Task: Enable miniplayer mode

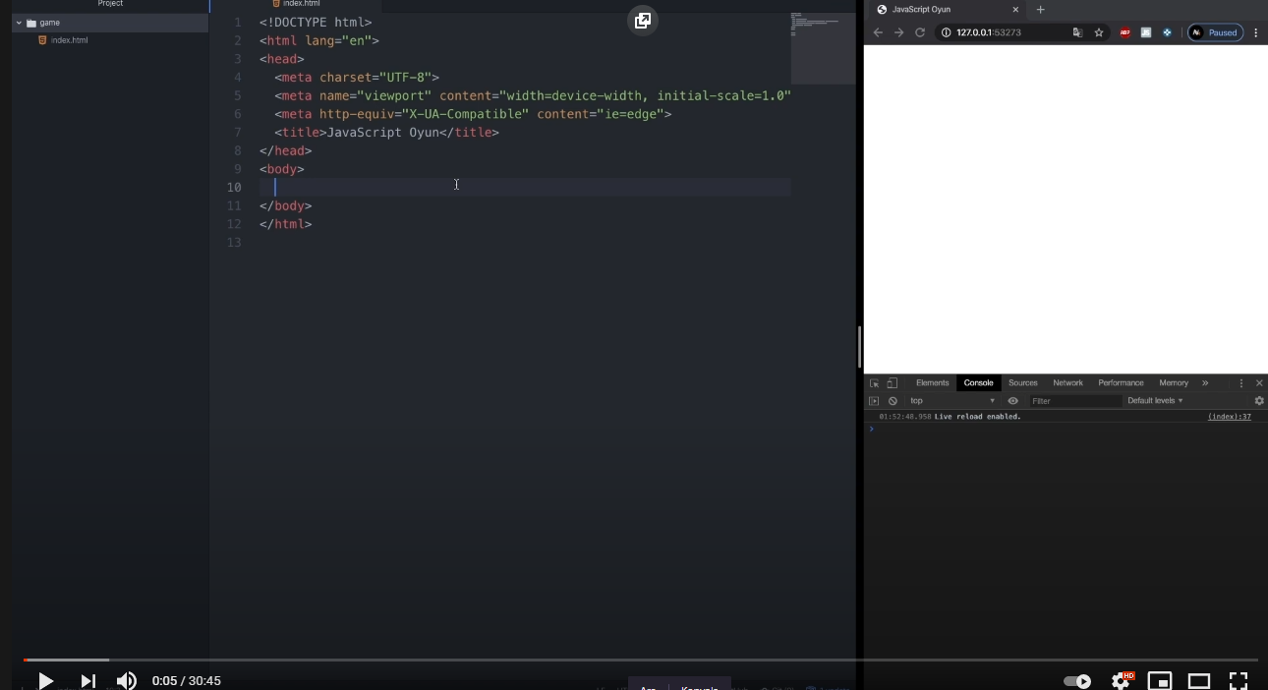Action: point(1160,680)
